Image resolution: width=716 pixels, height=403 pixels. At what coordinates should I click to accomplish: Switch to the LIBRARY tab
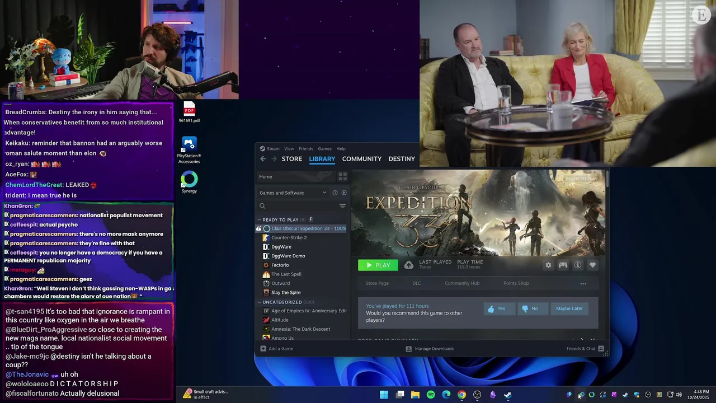(322, 159)
